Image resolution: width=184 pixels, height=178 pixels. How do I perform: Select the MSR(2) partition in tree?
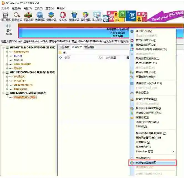[x=18, y=60]
